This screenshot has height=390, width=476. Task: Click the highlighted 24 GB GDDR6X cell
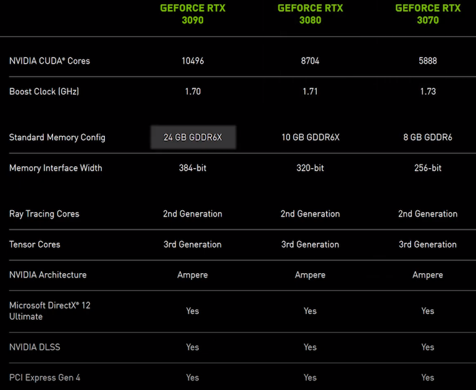(x=193, y=137)
